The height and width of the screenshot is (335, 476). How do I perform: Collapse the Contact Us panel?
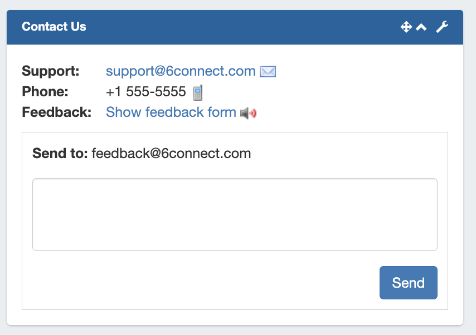click(421, 27)
